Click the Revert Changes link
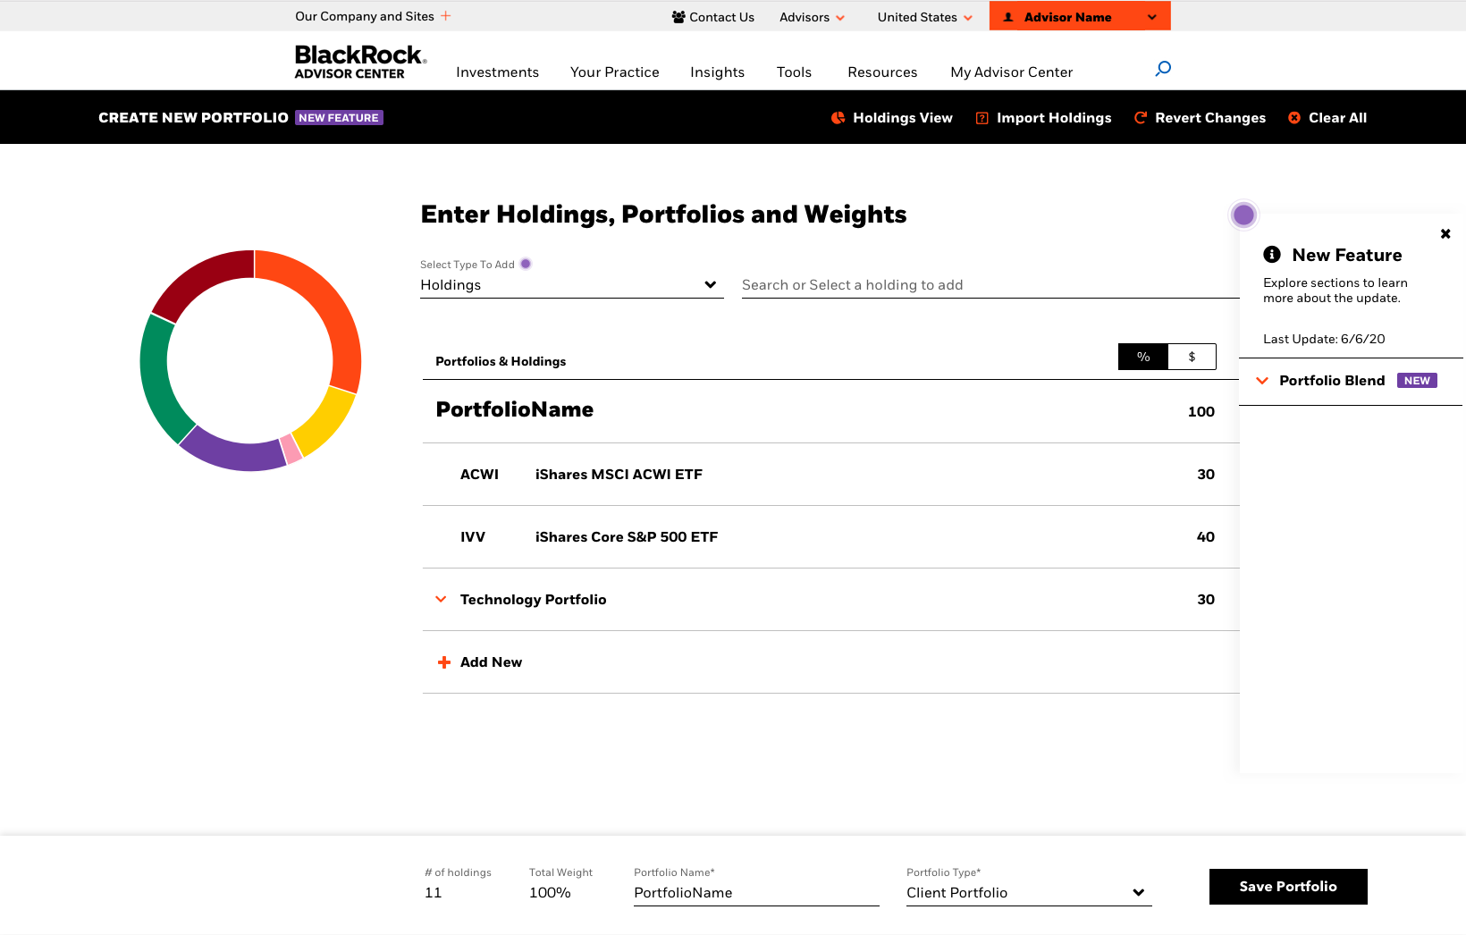 coord(1210,118)
